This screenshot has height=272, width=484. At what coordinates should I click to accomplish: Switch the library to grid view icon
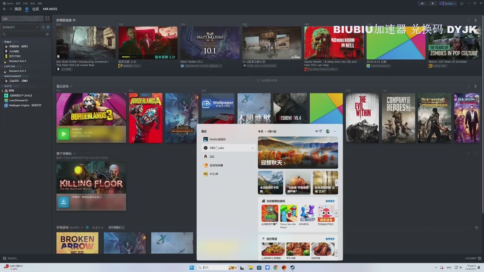click(47, 19)
